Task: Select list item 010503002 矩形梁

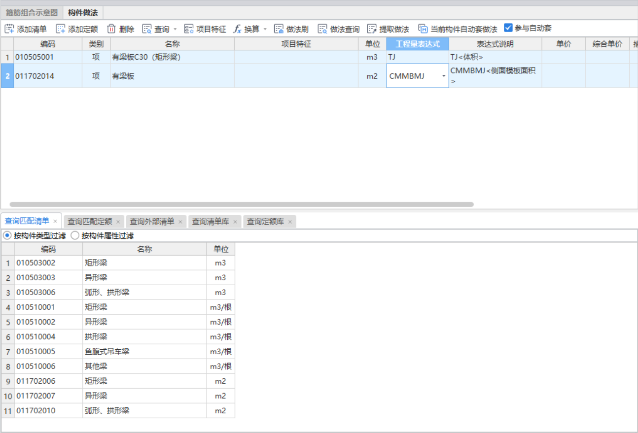Action: (118, 263)
